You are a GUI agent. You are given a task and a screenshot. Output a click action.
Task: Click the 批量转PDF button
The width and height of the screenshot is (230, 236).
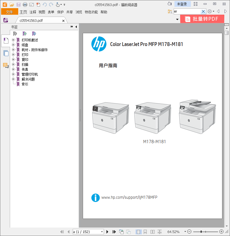click(202, 19)
